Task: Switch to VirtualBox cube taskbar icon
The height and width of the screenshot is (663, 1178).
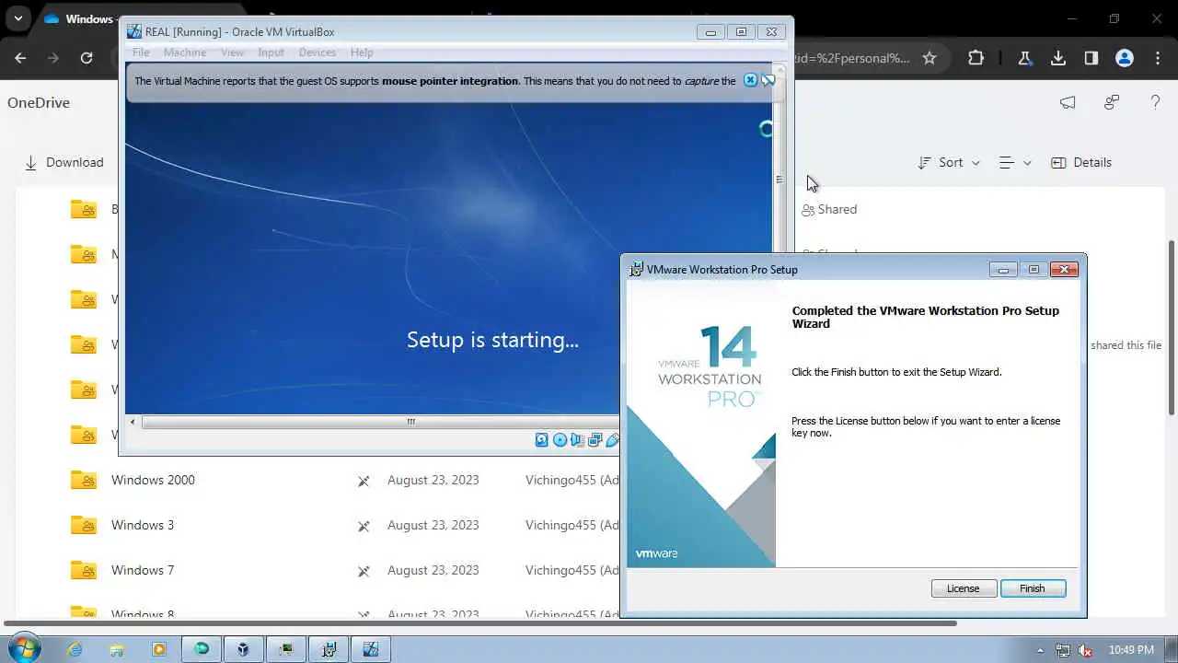Action: tap(243, 649)
